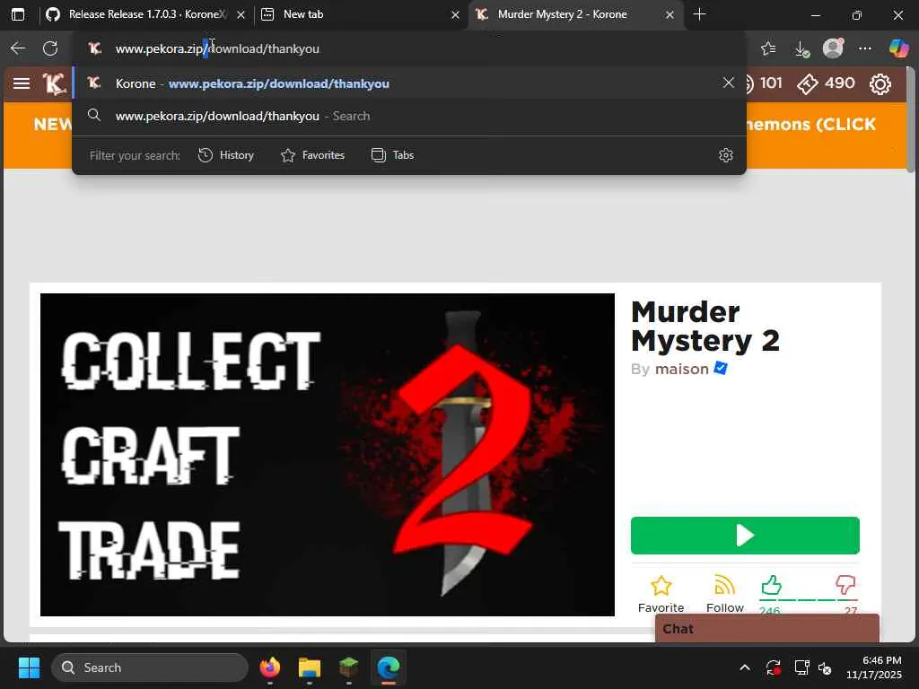Filter search suggestions by History

coord(226,155)
